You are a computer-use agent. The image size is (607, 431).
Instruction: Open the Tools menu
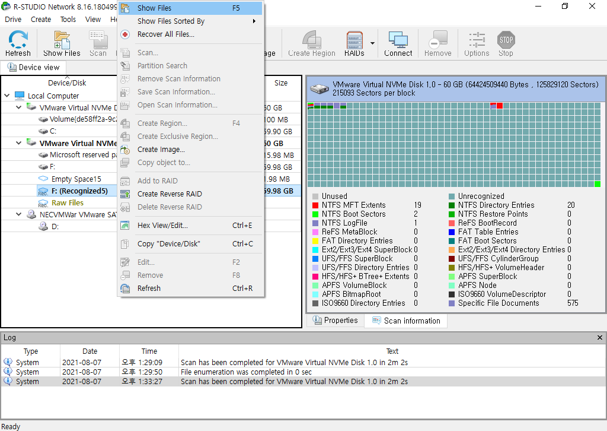click(68, 20)
